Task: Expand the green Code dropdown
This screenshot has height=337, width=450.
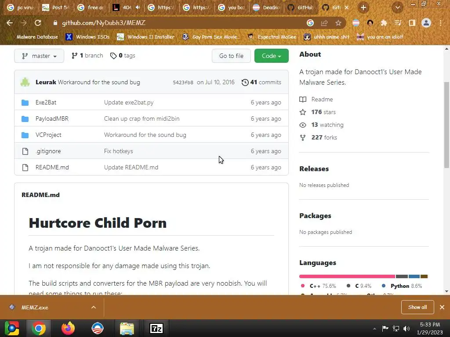Action: pos(272,56)
